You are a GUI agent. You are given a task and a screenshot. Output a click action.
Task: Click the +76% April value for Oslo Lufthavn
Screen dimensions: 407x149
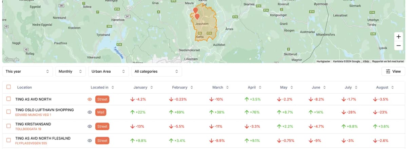coord(252,112)
